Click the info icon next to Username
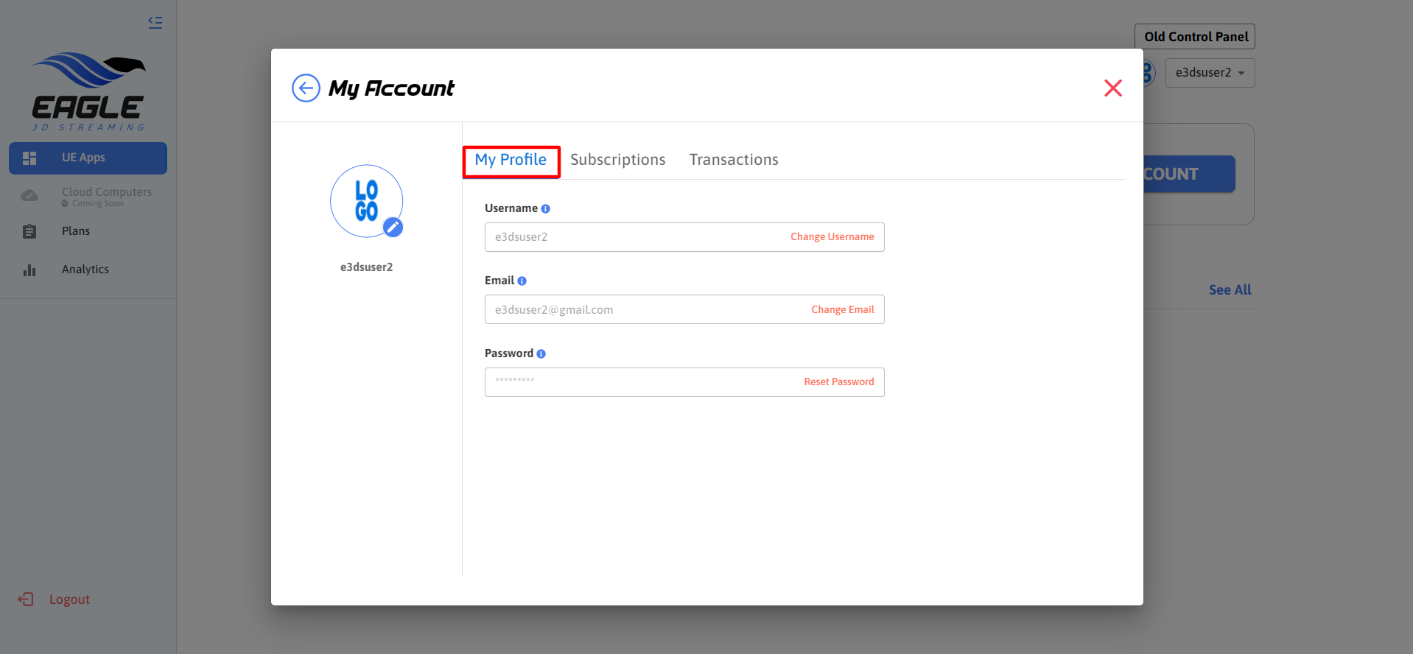Viewport: 1413px width, 654px height. click(546, 209)
